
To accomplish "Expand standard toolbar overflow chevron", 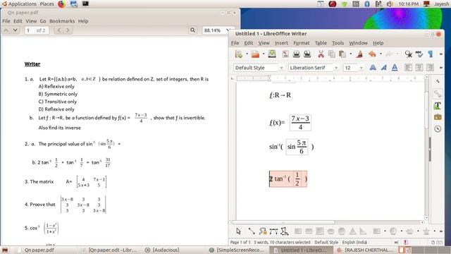I will [x=440, y=54].
